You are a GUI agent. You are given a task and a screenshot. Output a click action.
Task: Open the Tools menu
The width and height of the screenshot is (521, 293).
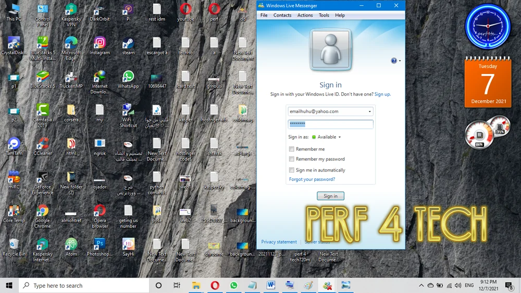(324, 15)
